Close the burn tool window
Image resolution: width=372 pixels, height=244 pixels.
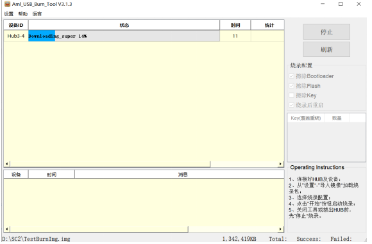click(x=359, y=4)
